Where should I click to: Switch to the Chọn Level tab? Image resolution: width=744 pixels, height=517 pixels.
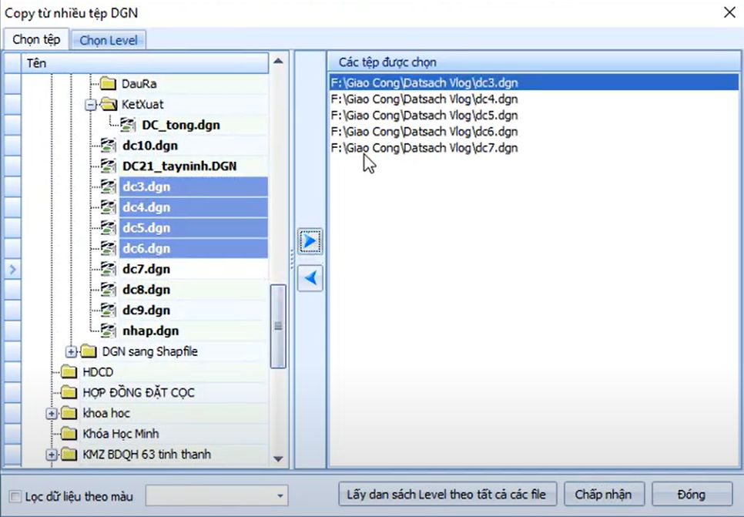[x=108, y=39]
